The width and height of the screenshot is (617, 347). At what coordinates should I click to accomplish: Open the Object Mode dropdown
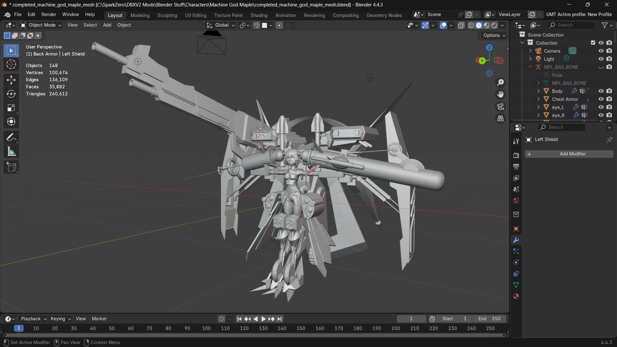41,25
